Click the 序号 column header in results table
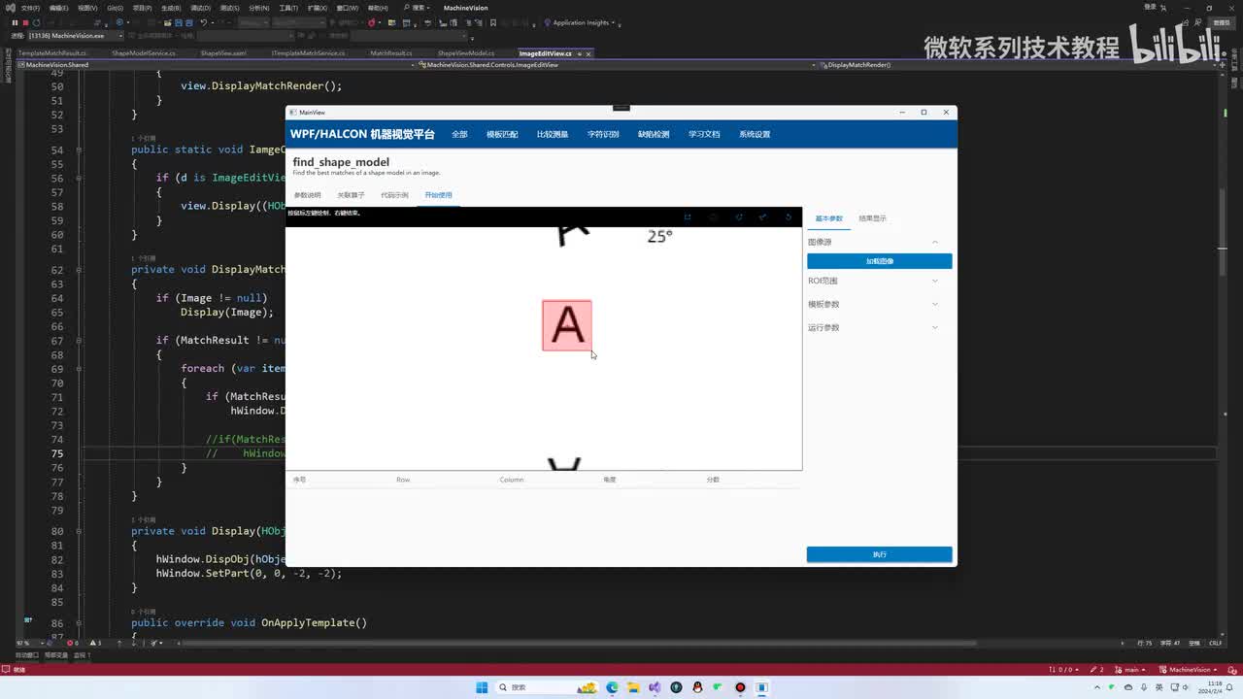This screenshot has height=699, width=1243. (x=300, y=480)
